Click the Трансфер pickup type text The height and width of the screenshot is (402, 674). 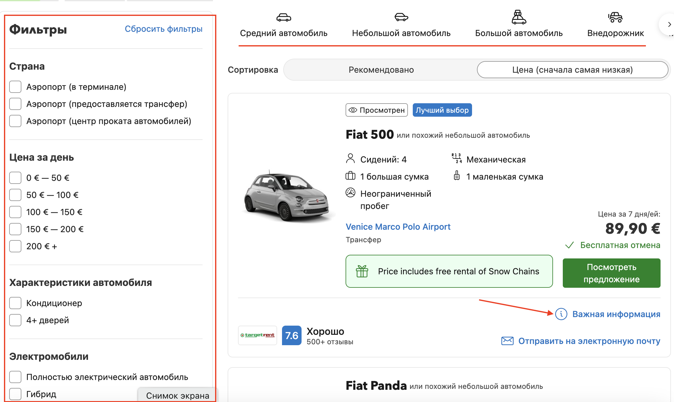click(x=363, y=240)
